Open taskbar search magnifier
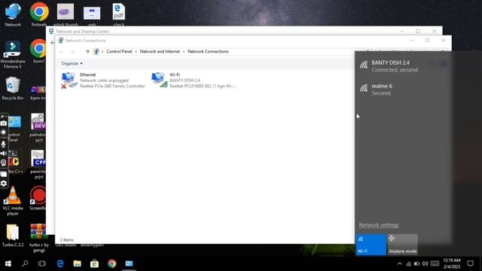This screenshot has height=271, width=482. (x=25, y=263)
